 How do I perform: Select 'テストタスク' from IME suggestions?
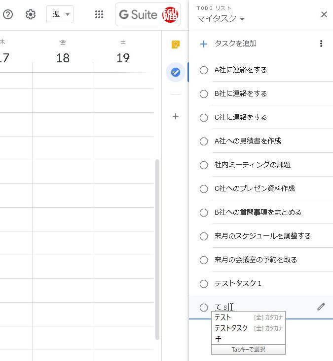pyautogui.click(x=231, y=328)
